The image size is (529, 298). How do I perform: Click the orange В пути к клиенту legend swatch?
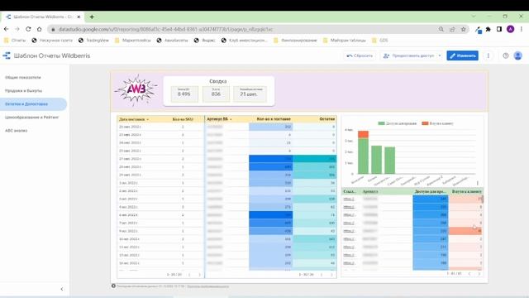pyautogui.click(x=425, y=123)
